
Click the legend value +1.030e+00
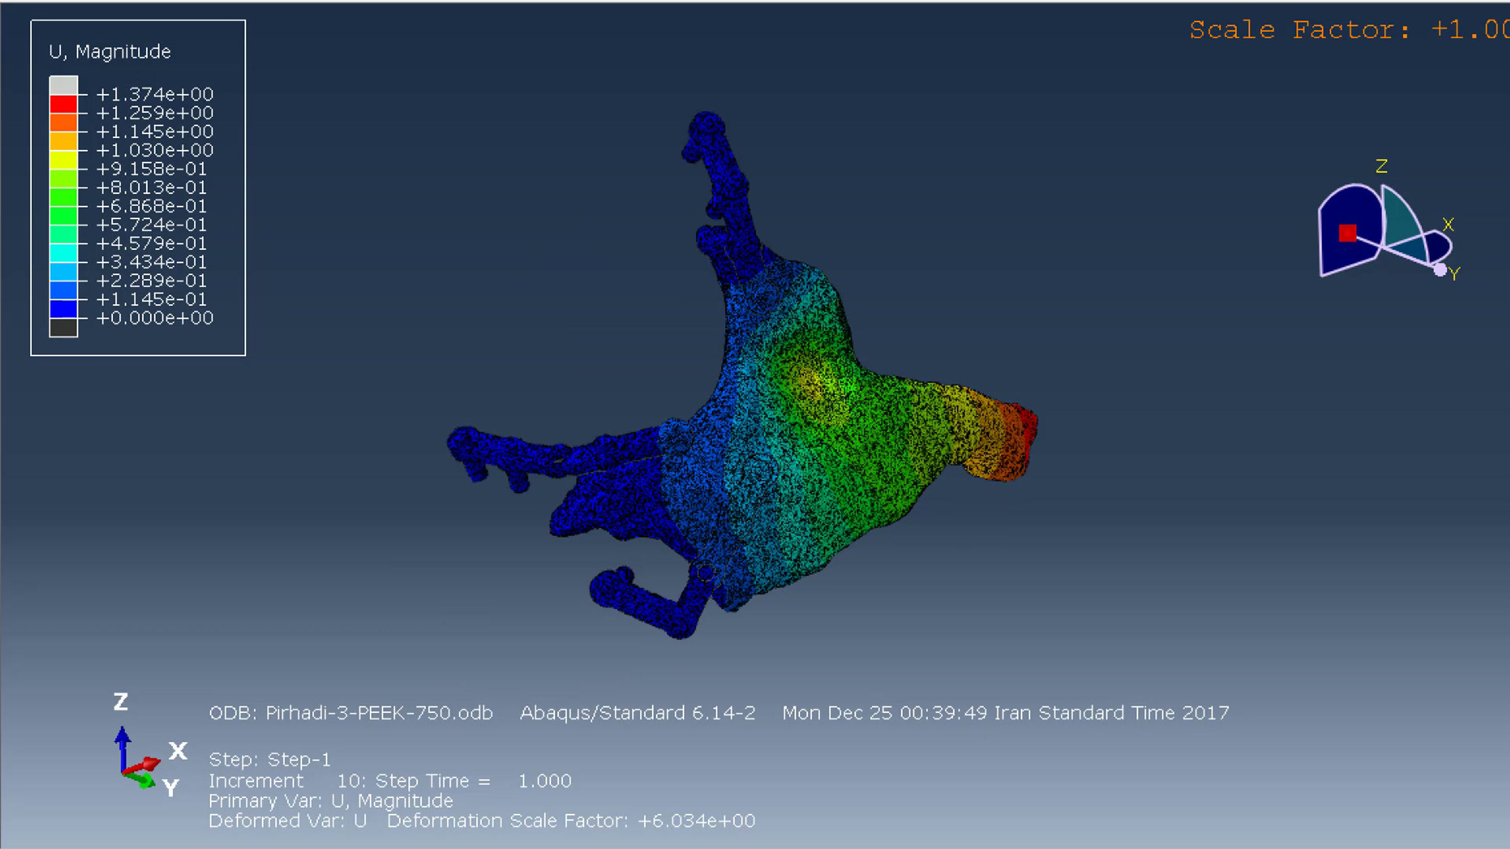[155, 150]
